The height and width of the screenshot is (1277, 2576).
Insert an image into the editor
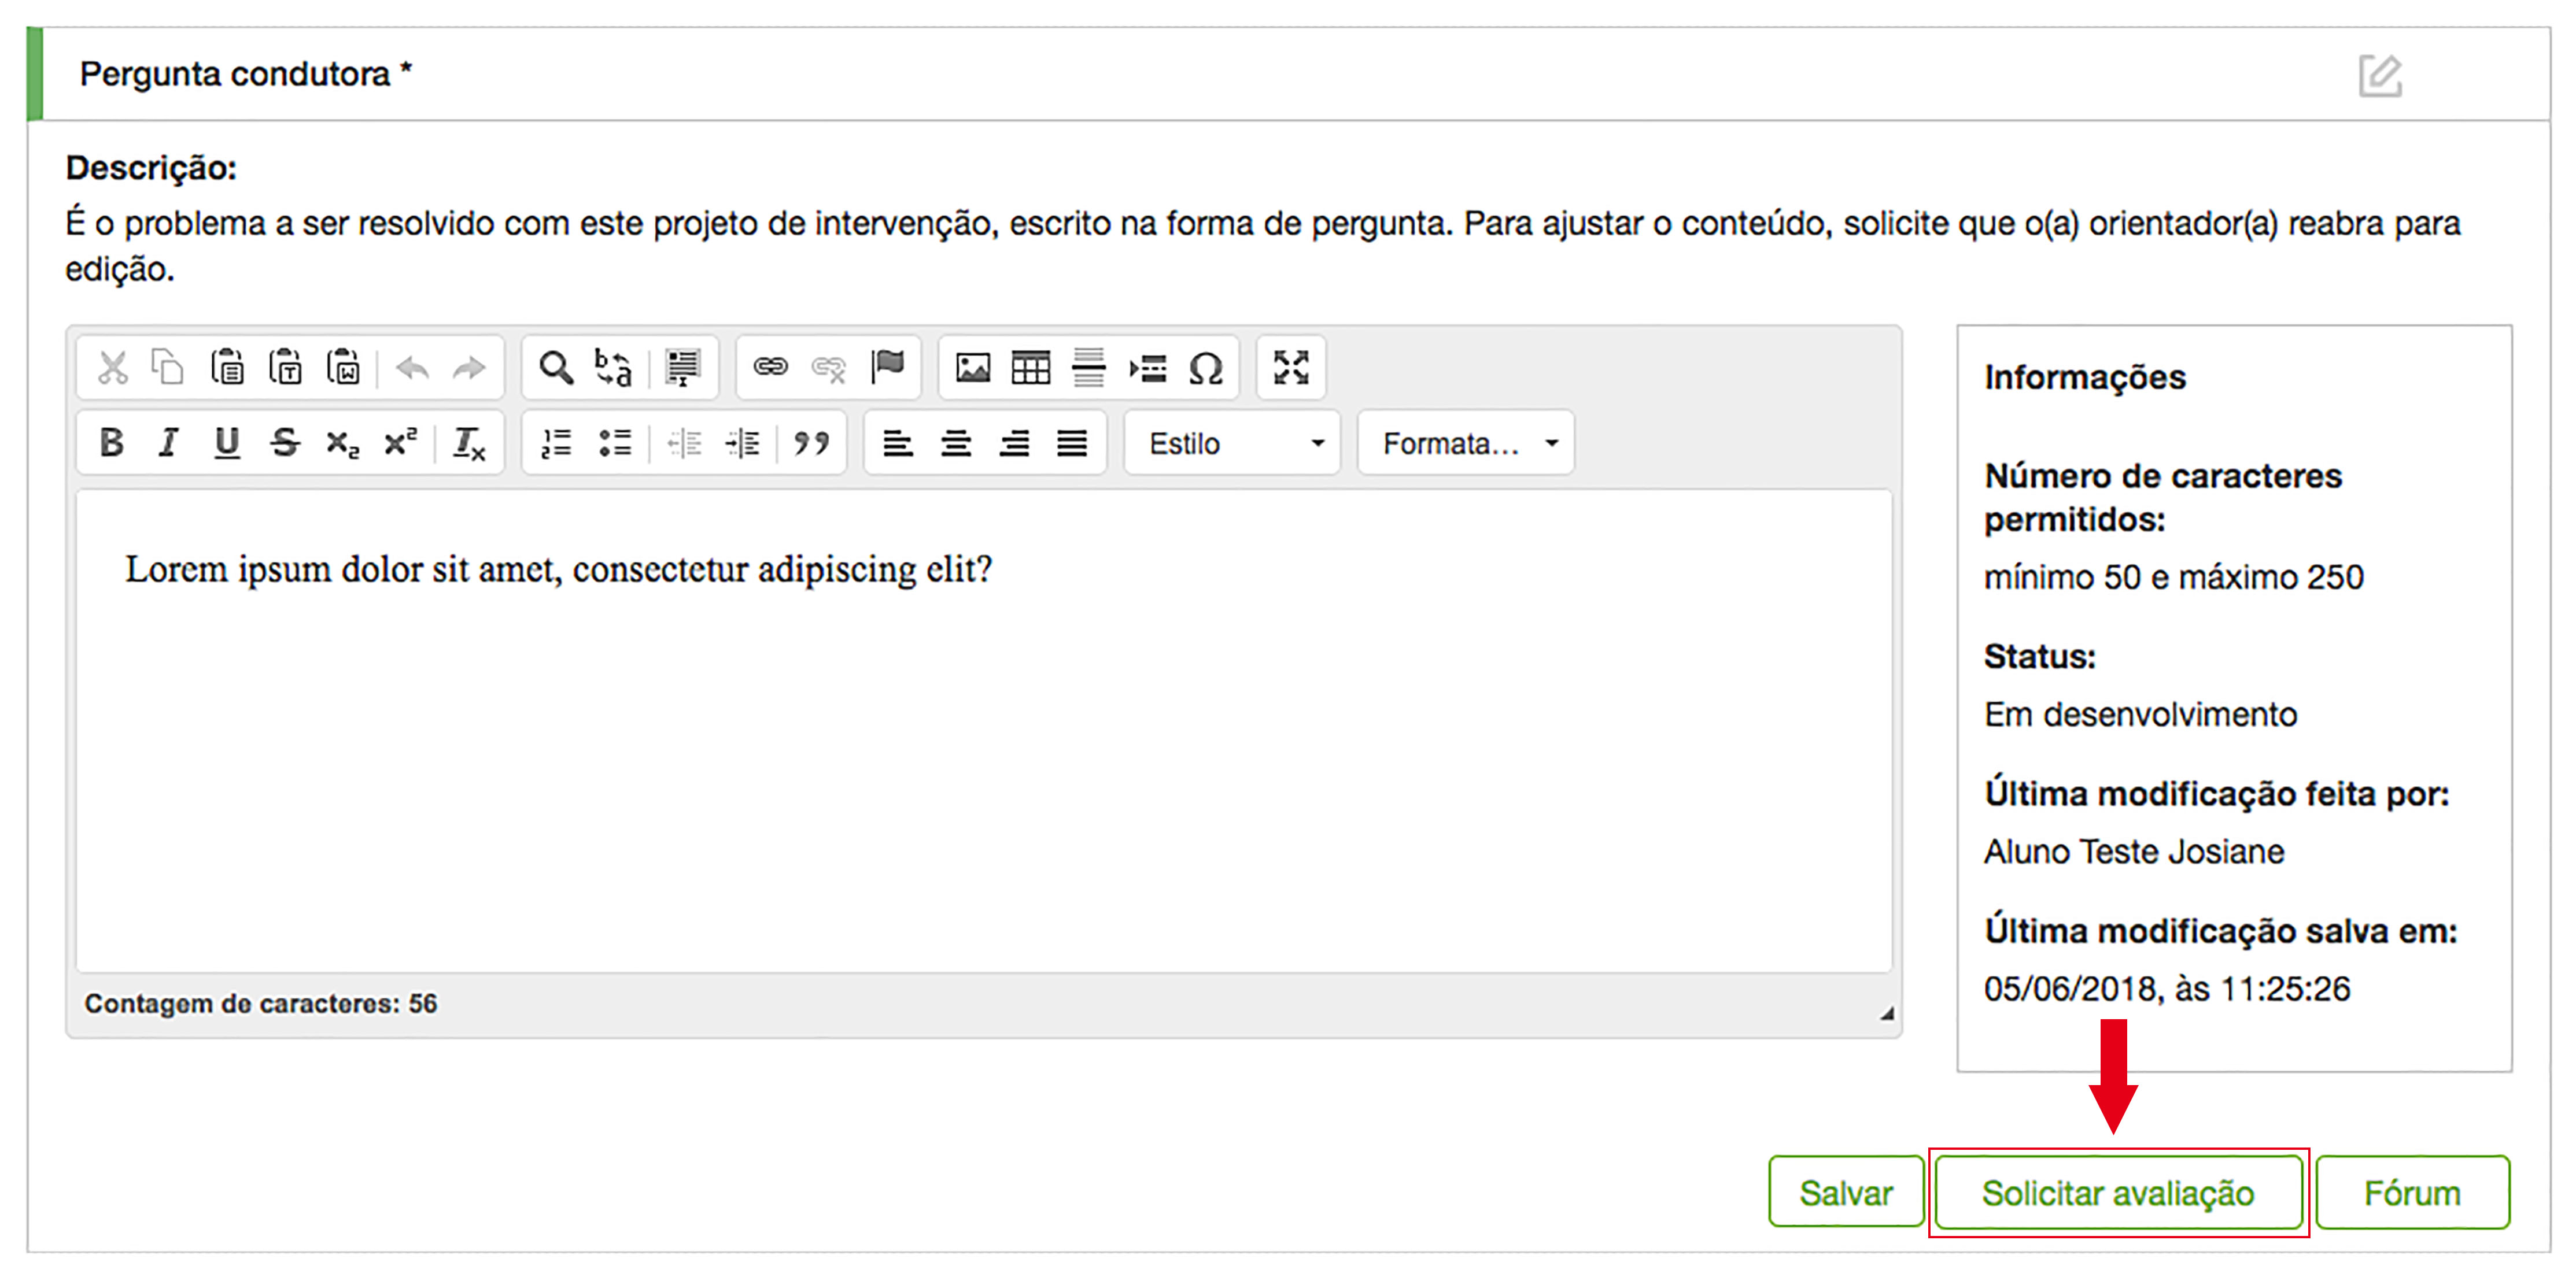972,368
